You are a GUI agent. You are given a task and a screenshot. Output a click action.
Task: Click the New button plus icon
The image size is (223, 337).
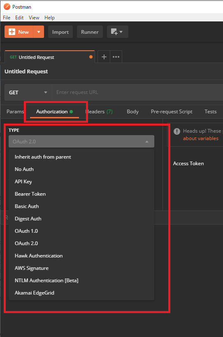(x=12, y=32)
